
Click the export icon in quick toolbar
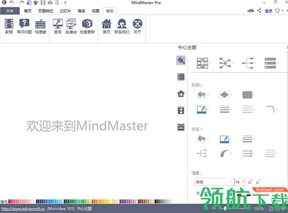[57, 2]
